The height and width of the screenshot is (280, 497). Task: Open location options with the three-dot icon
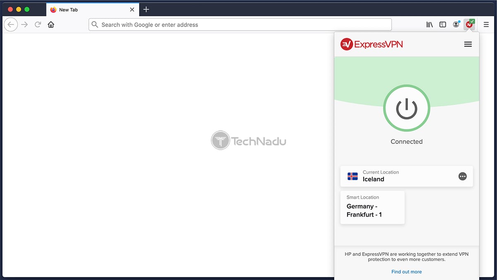click(463, 176)
